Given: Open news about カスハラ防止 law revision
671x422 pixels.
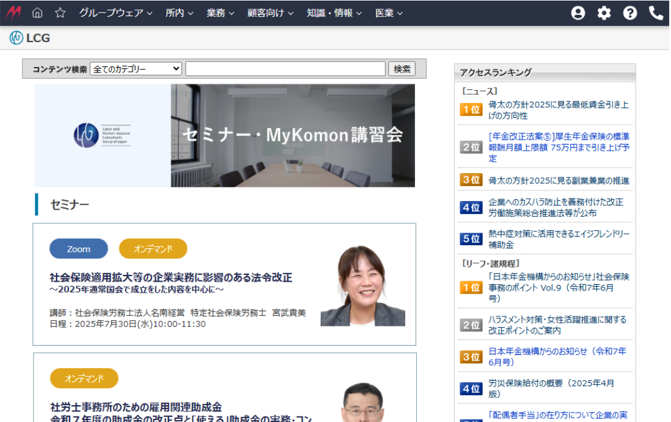Looking at the screenshot, I should coord(556,207).
